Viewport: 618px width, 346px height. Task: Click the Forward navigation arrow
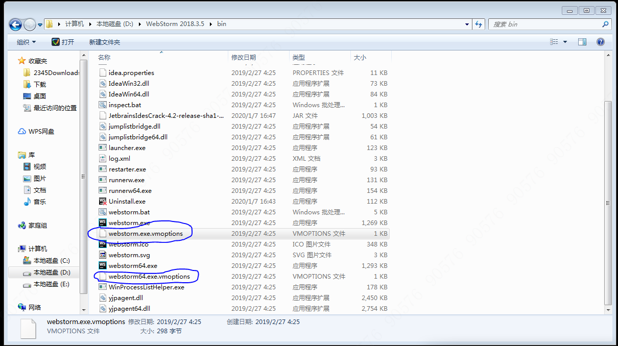[30, 24]
